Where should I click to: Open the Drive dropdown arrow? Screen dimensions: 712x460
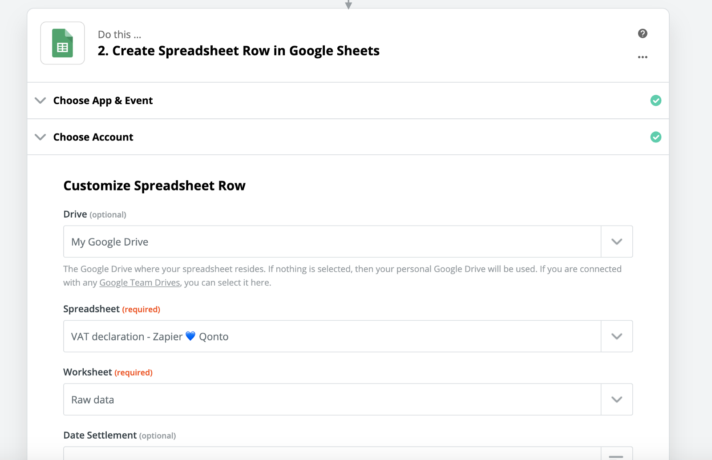click(617, 242)
